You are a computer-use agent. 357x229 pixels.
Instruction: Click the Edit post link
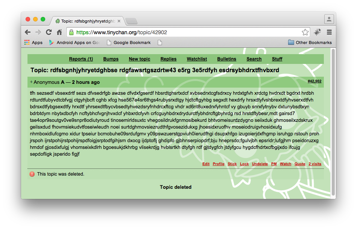pyautogui.click(x=206, y=164)
